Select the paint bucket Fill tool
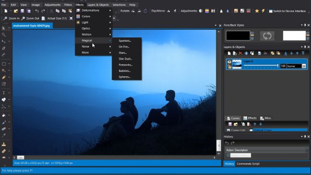 click(3, 116)
